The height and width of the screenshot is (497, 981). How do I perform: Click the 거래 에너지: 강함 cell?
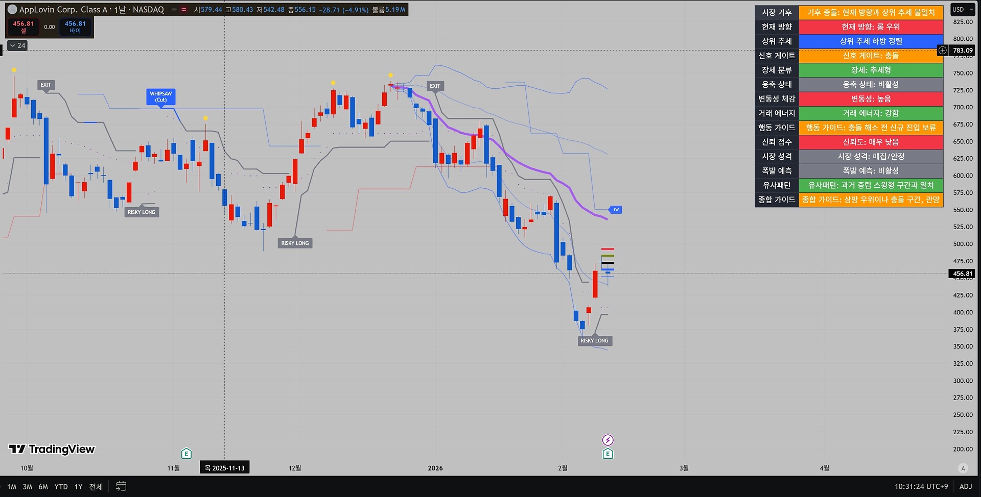tap(871, 113)
